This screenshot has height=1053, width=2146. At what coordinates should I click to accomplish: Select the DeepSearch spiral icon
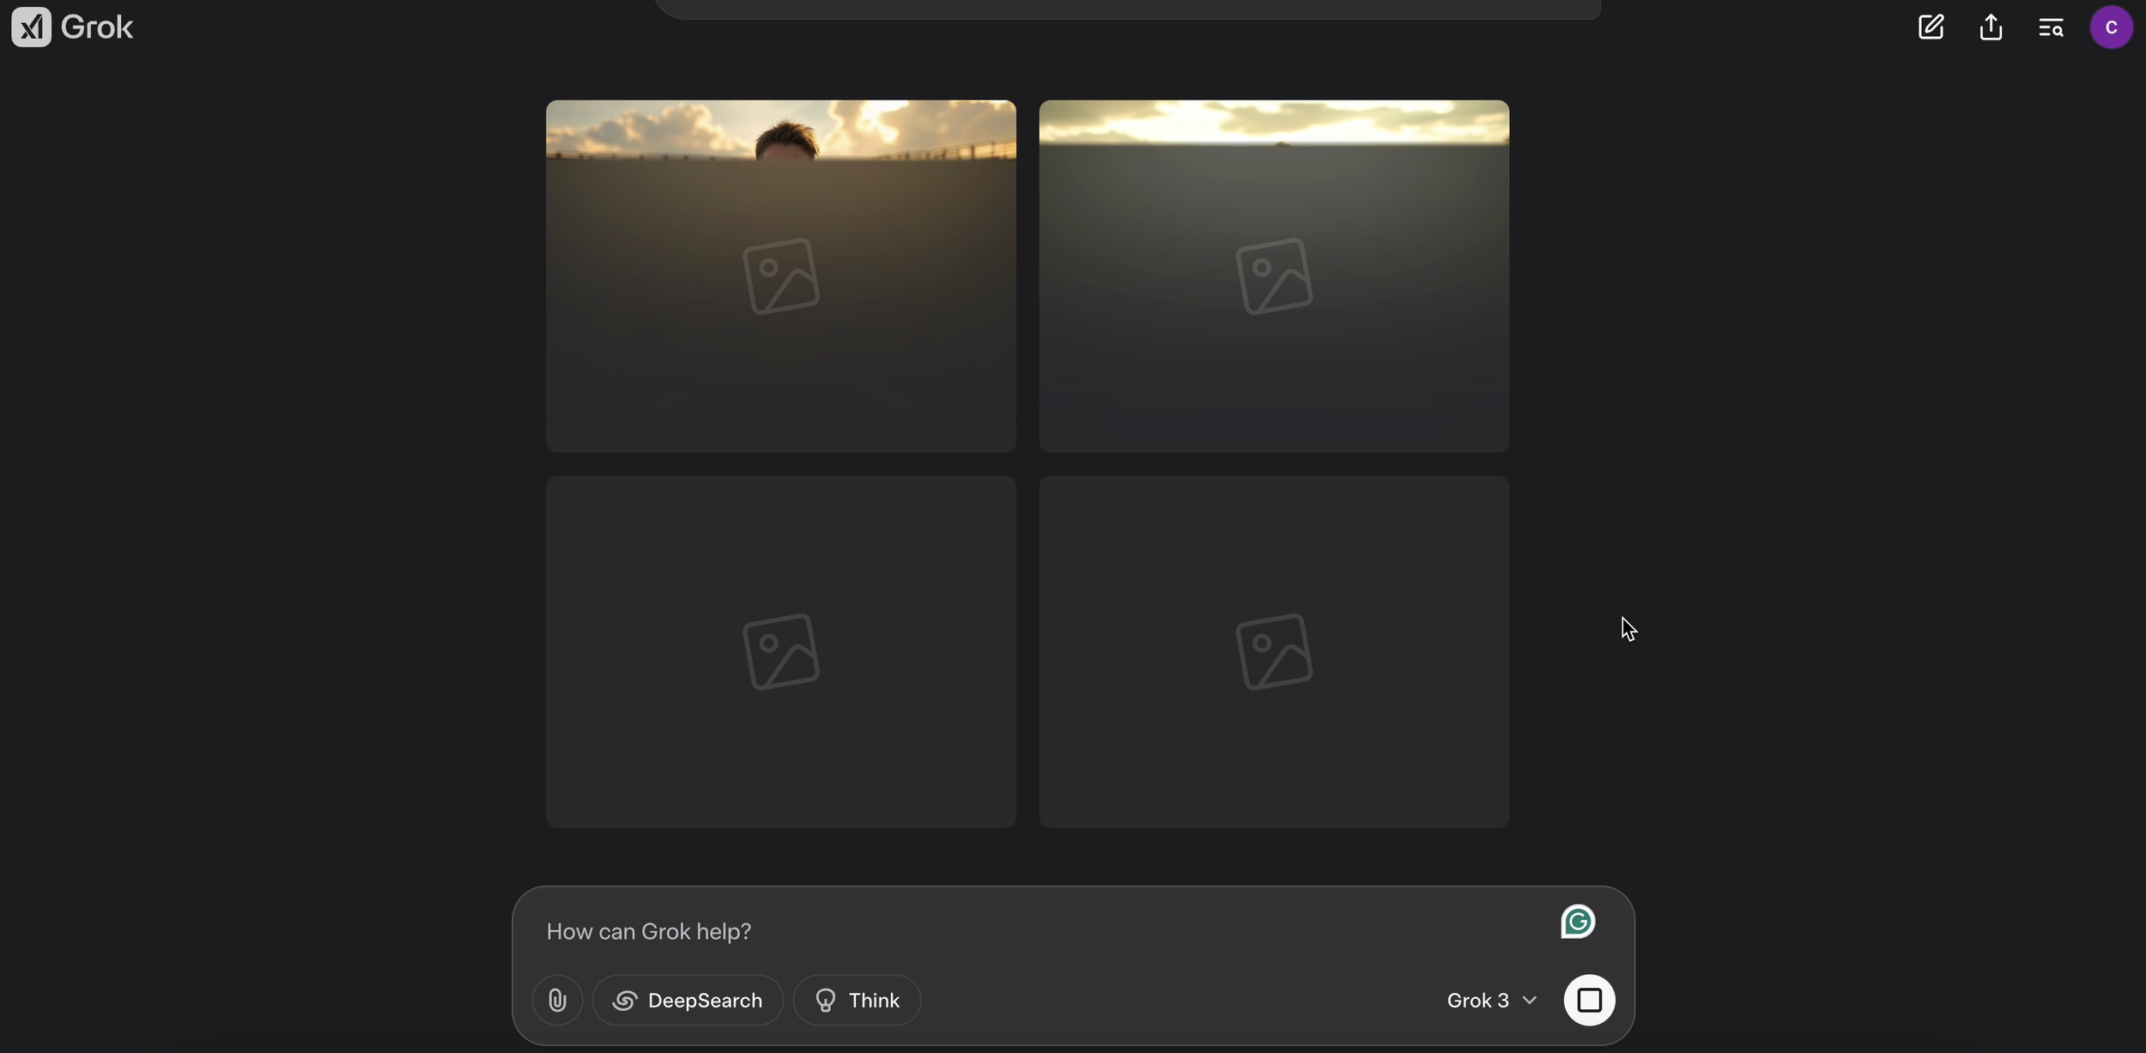(624, 1000)
